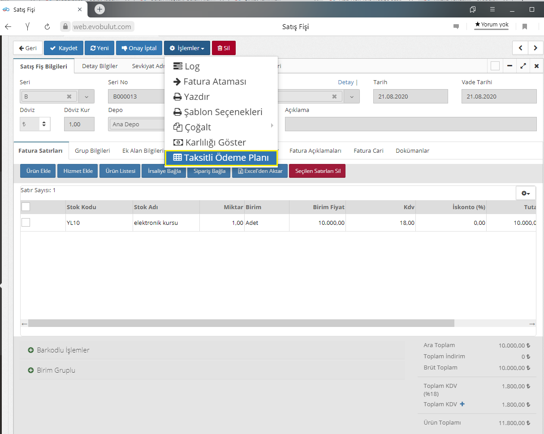
Task: Toggle the white checkbox in panel header
Action: [495, 66]
